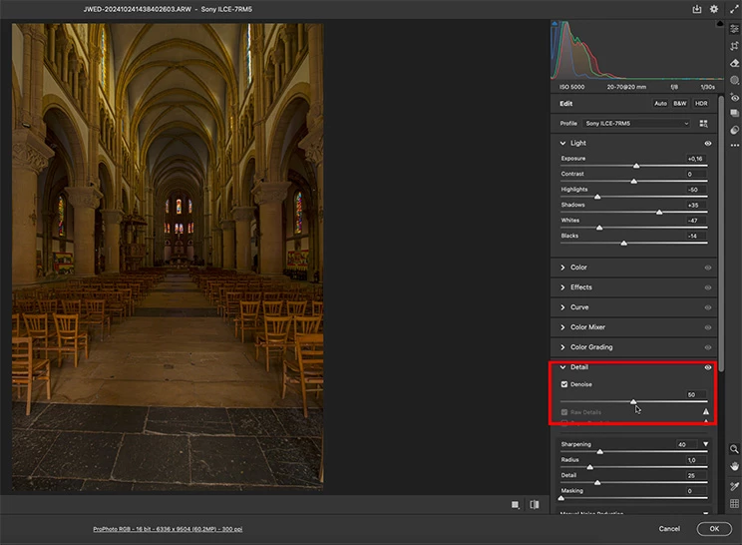Toggle shadow clipping warning in histogram
The height and width of the screenshot is (545, 742).
[x=555, y=23]
